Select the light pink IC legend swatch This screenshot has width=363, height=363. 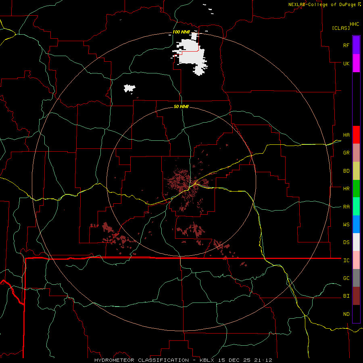[356, 260]
